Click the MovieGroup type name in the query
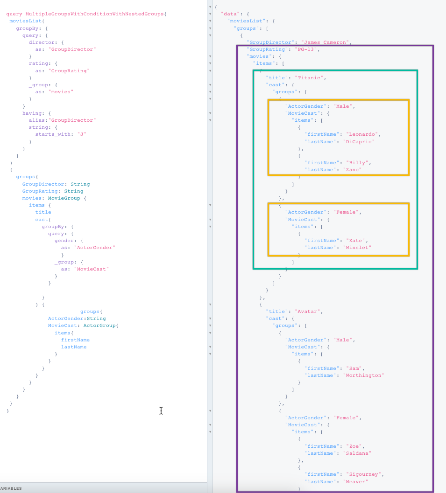 [64, 198]
